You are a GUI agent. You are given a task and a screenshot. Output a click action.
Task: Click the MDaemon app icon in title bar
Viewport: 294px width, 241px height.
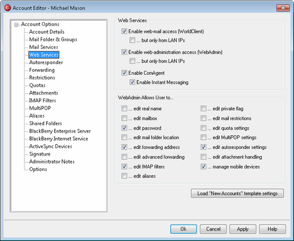pyautogui.click(x=8, y=8)
